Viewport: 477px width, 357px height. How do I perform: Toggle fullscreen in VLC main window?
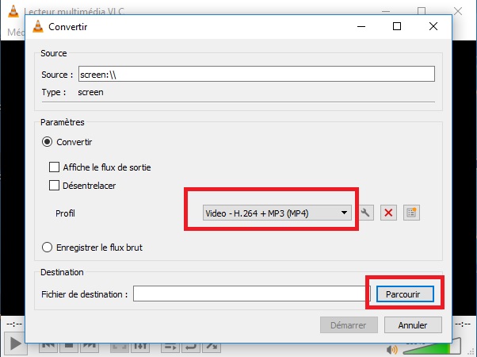(x=119, y=346)
